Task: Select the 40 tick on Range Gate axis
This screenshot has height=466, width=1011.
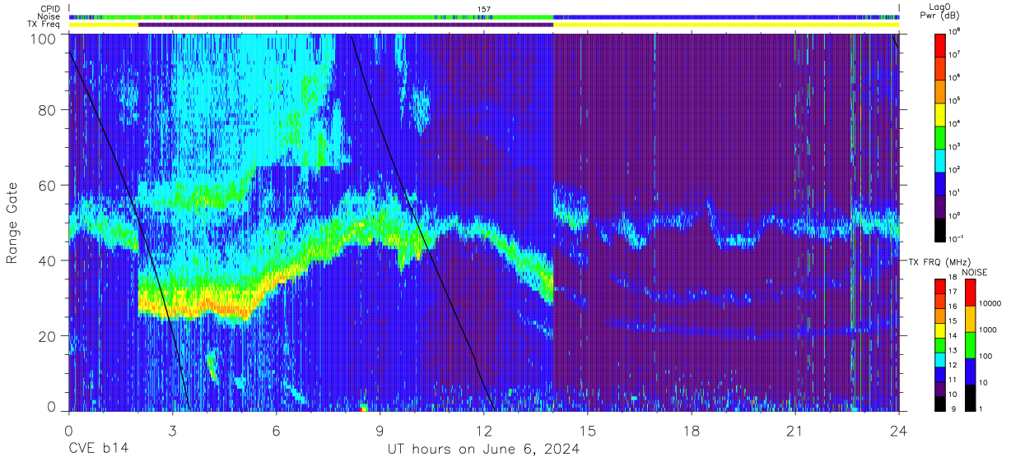Action: [47, 261]
